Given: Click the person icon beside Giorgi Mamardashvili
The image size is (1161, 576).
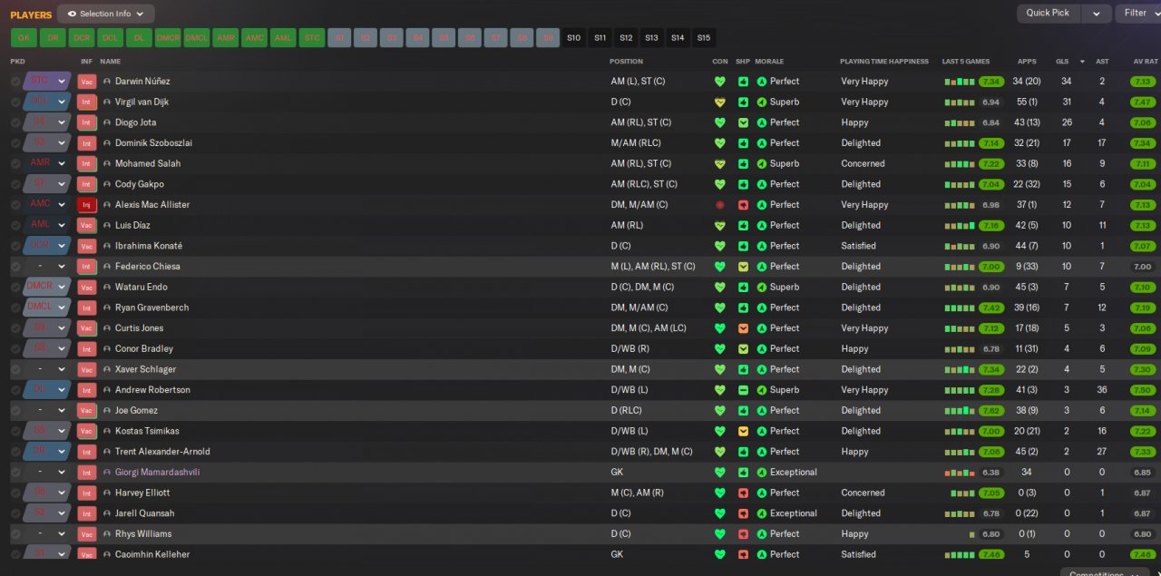Looking at the screenshot, I should click(x=107, y=473).
